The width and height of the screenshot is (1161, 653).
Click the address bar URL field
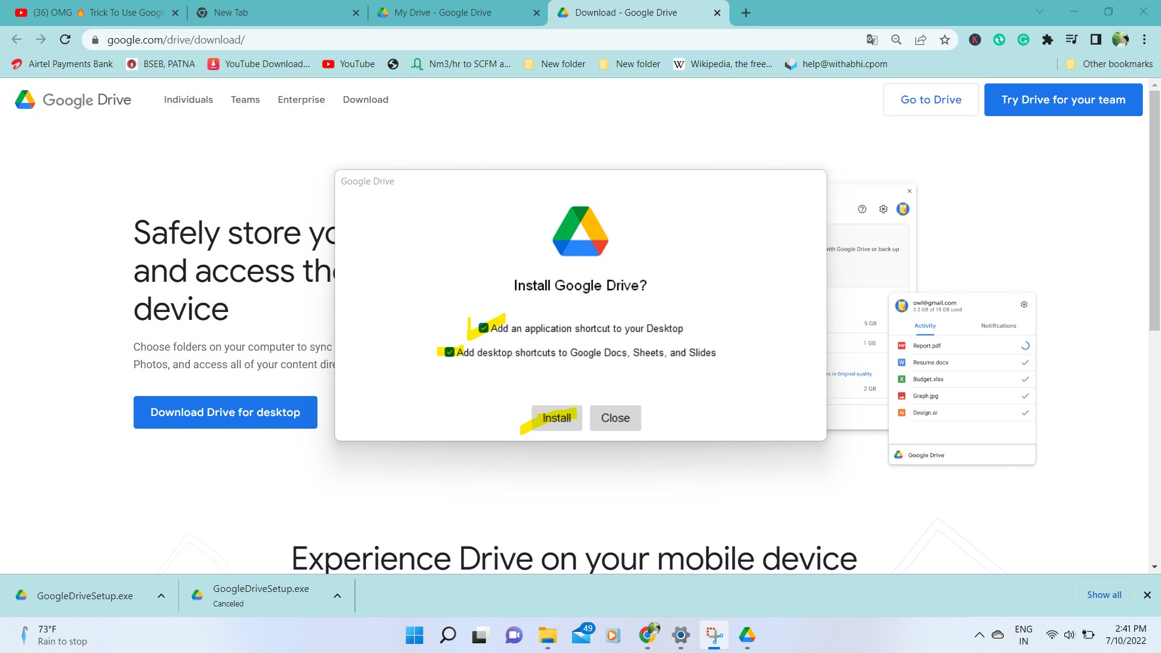[472, 40]
